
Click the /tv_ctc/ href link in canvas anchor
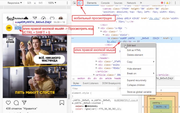[154, 18]
